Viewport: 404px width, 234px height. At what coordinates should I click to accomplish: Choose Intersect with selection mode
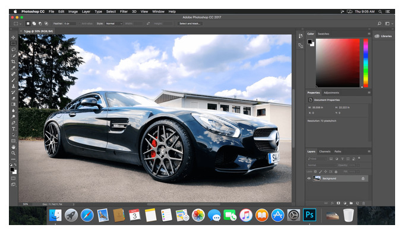46,23
